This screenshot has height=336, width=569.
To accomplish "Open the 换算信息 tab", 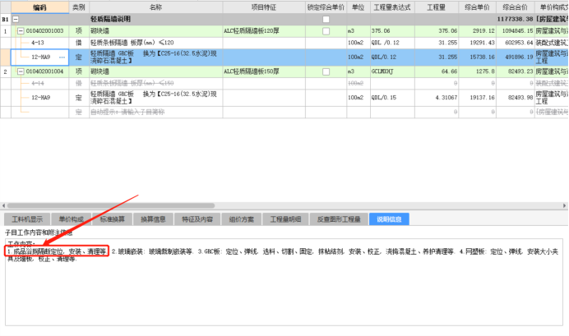I will pyautogui.click(x=153, y=219).
